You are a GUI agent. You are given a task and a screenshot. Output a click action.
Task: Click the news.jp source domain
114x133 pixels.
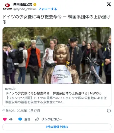click(10, 89)
